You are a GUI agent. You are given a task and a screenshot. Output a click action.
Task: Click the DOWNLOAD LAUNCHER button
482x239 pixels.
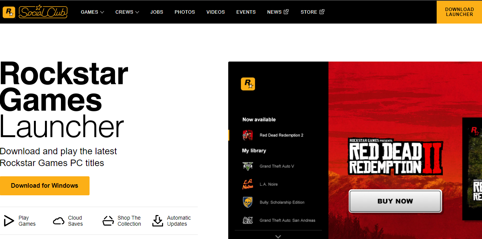[x=459, y=12]
